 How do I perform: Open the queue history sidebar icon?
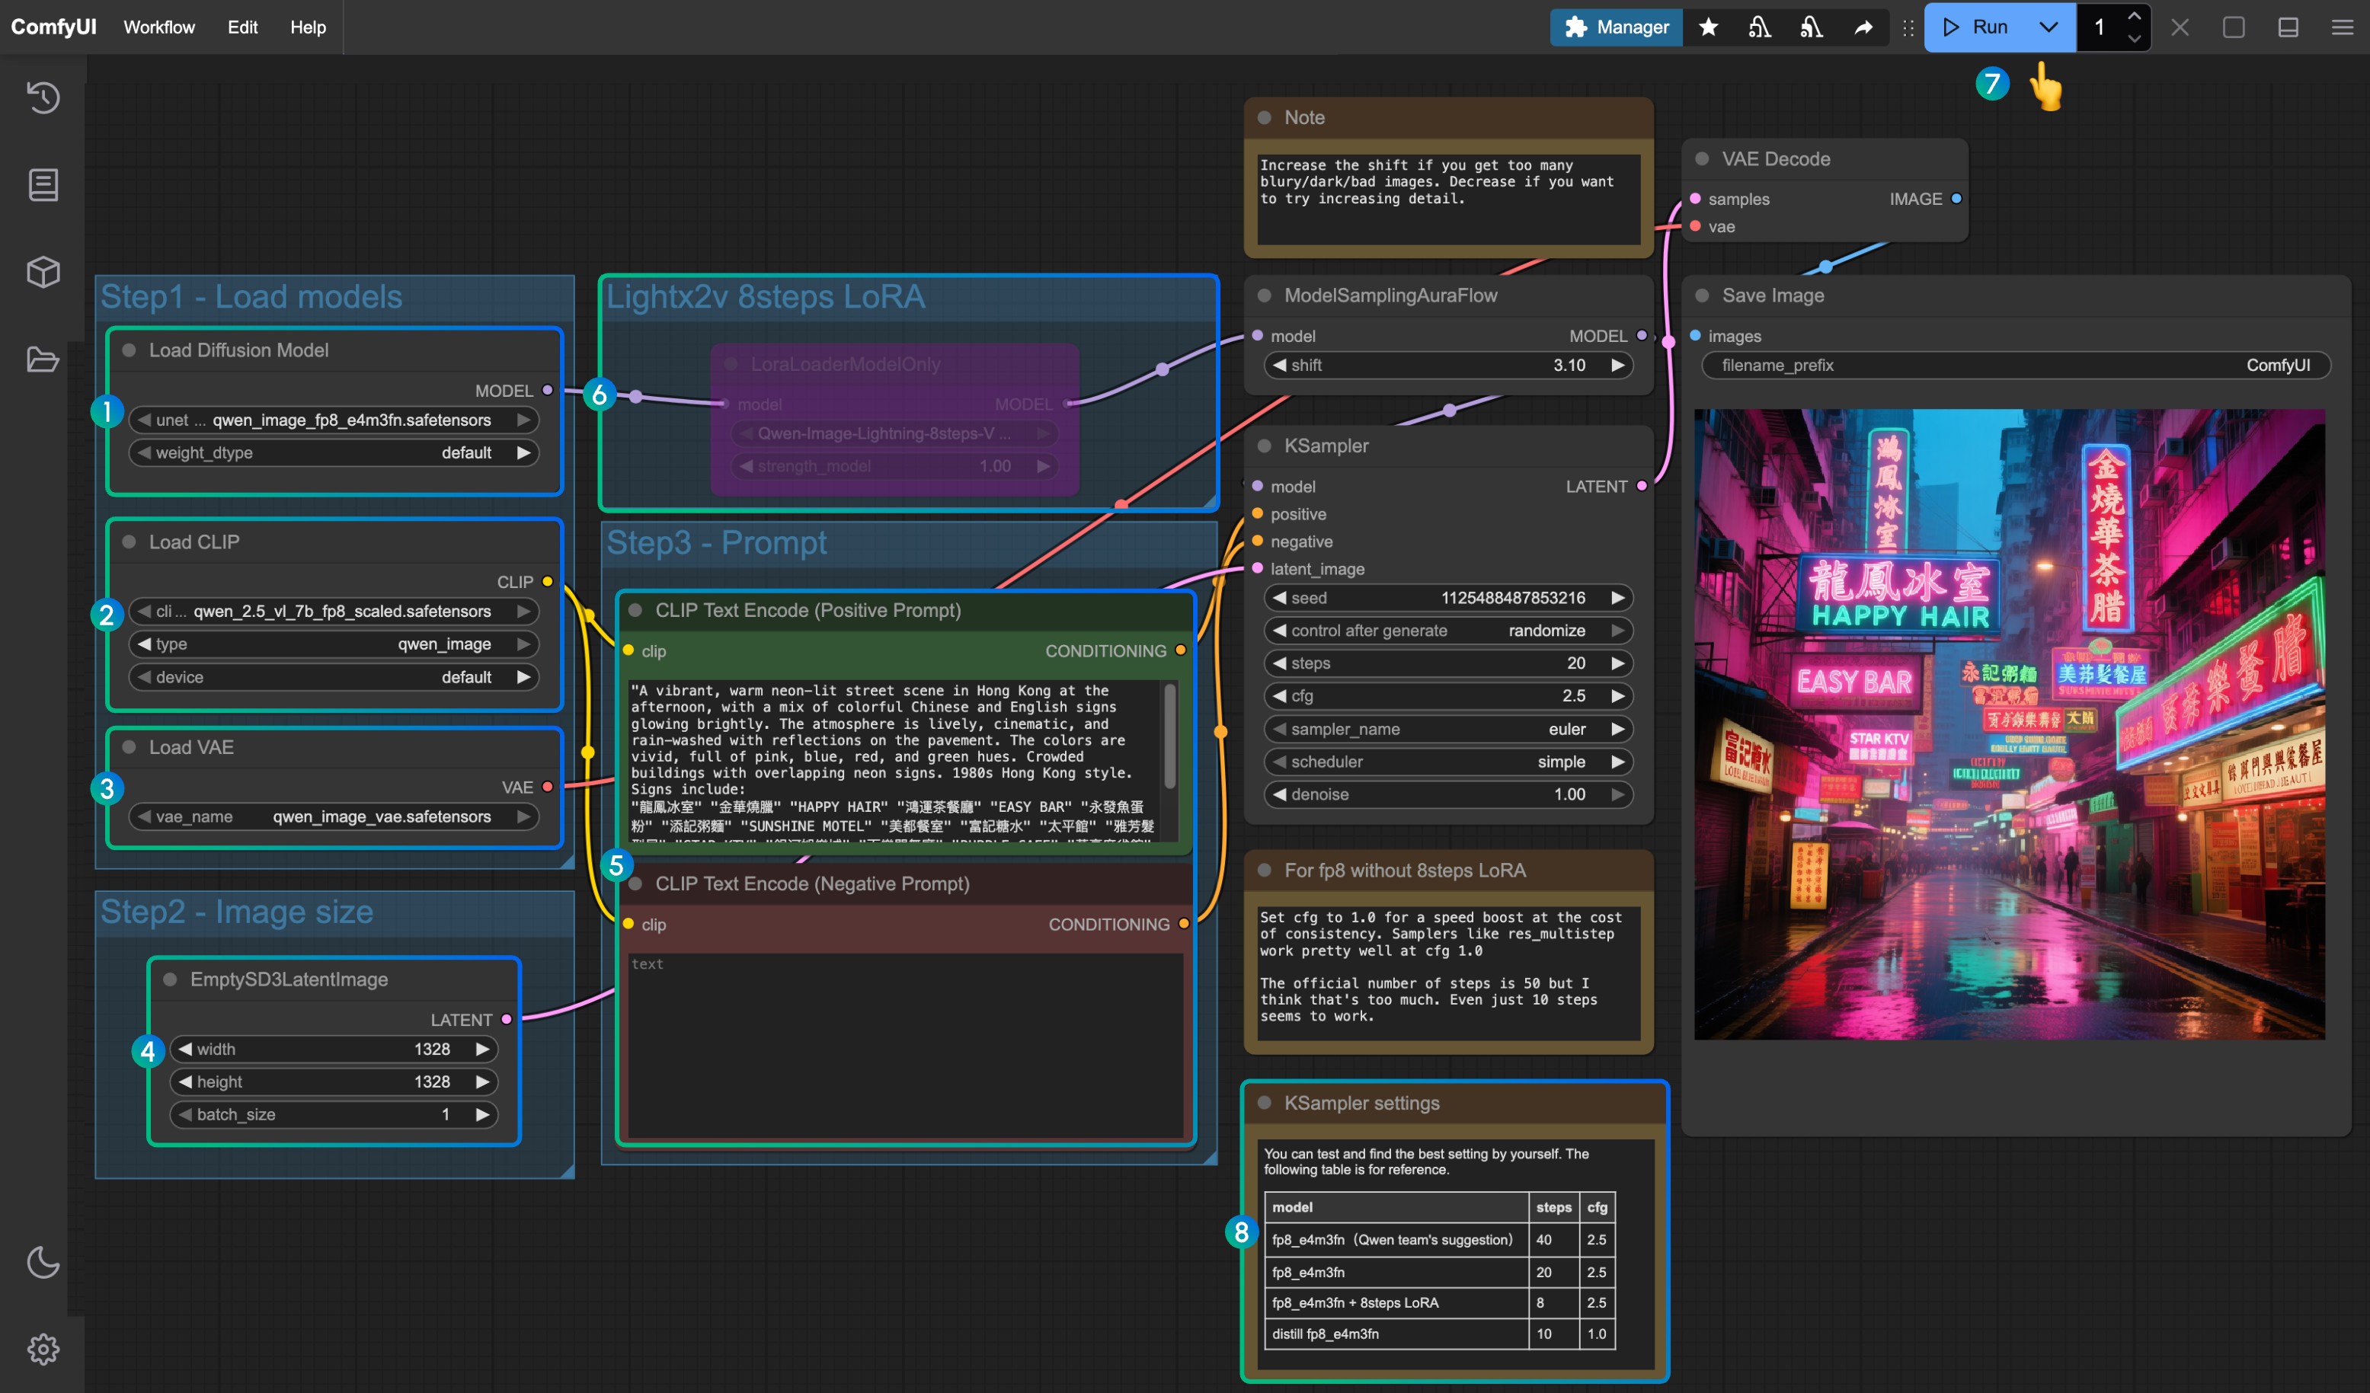(43, 97)
